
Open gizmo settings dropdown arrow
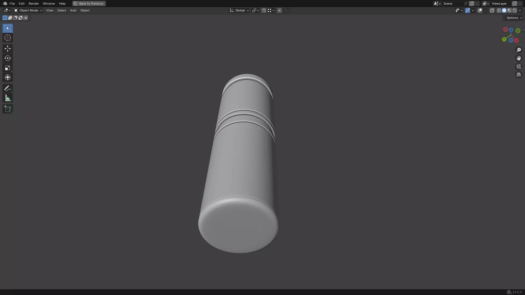coord(473,10)
